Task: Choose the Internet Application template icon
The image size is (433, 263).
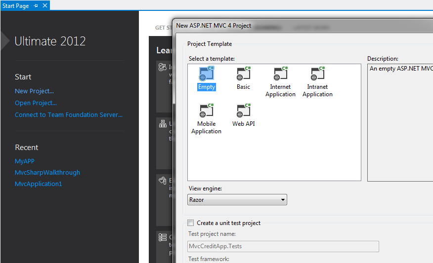Action: [x=280, y=74]
